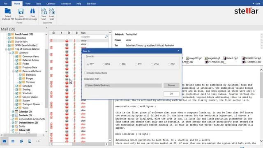The image size is (263, 148).
Task: Open the Find Message binoculars tool
Action: pos(33,11)
